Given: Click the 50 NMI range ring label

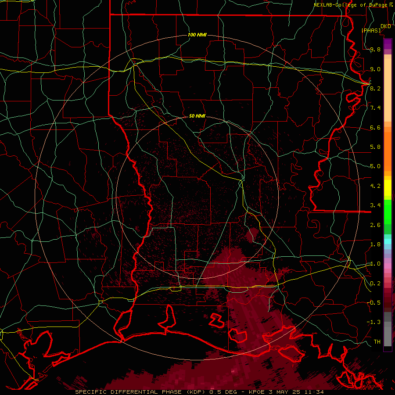Looking at the screenshot, I should click(197, 116).
